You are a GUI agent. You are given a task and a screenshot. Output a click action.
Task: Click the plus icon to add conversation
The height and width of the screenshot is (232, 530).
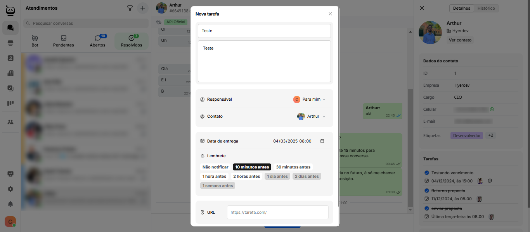point(143,8)
